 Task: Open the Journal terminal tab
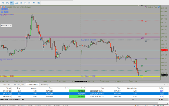coord(65,105)
